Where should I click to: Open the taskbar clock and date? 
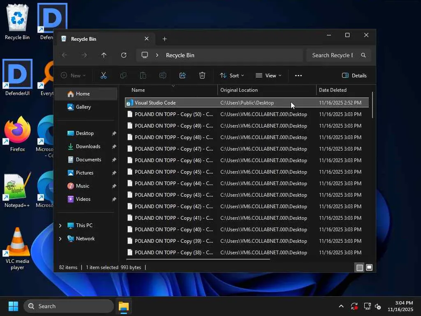(400, 306)
